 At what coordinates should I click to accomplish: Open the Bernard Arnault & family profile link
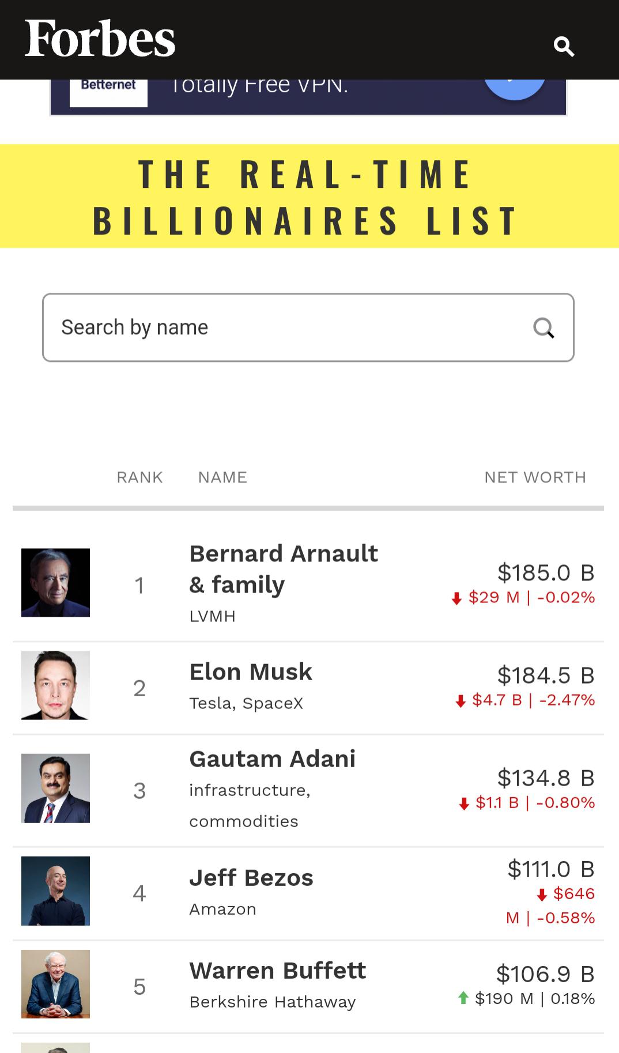284,569
